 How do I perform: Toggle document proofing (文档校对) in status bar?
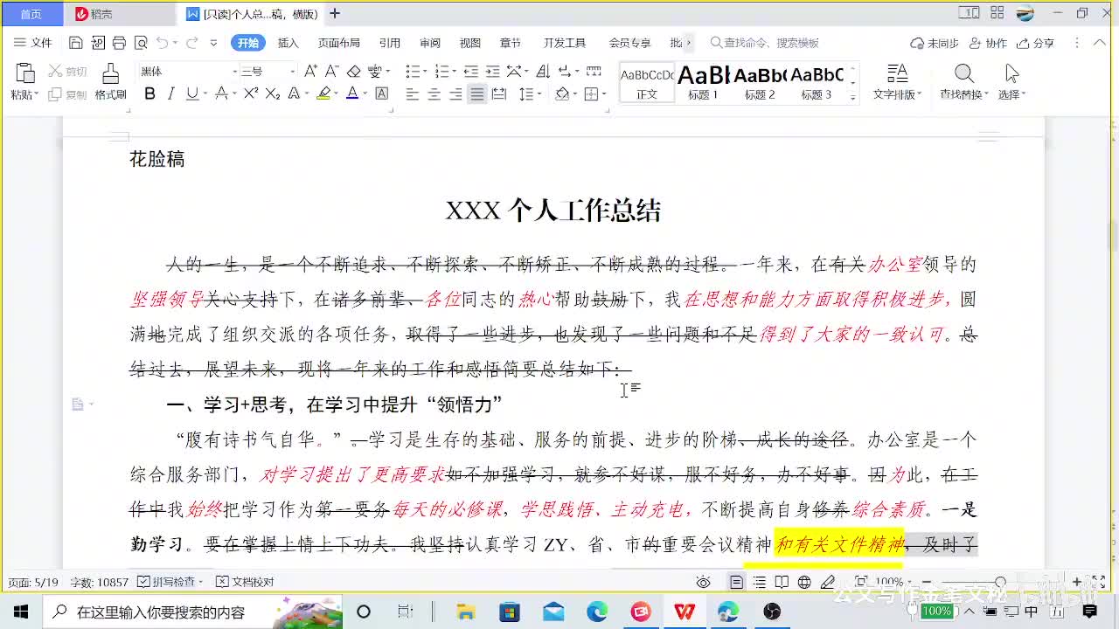pyautogui.click(x=245, y=582)
